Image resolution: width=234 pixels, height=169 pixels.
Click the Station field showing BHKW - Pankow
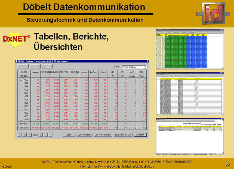[134, 67]
